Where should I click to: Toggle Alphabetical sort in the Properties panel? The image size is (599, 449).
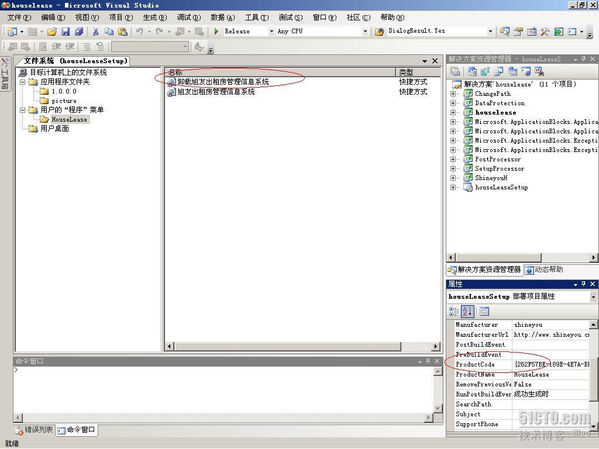pyautogui.click(x=467, y=312)
